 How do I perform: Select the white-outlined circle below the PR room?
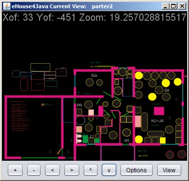(x=80, y=121)
